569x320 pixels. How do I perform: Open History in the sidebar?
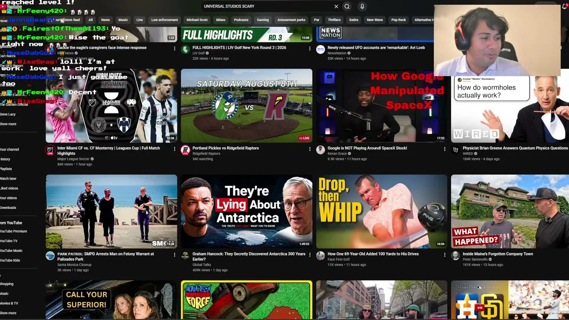point(5,159)
